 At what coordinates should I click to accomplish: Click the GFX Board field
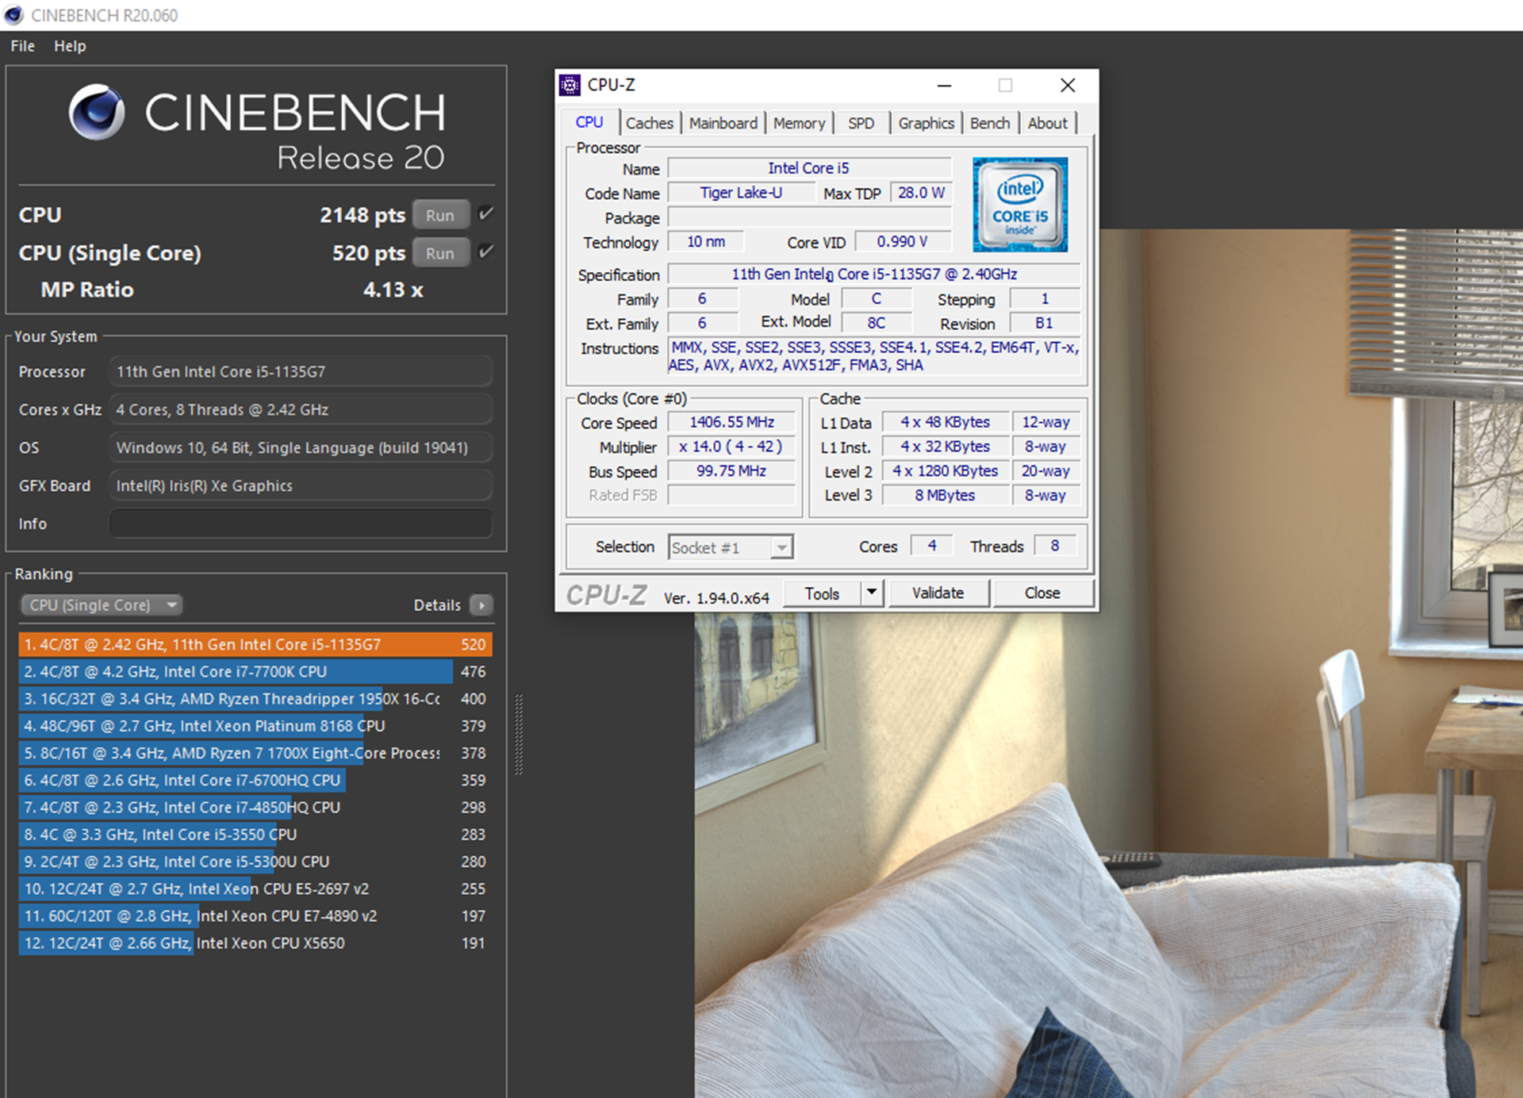[301, 486]
